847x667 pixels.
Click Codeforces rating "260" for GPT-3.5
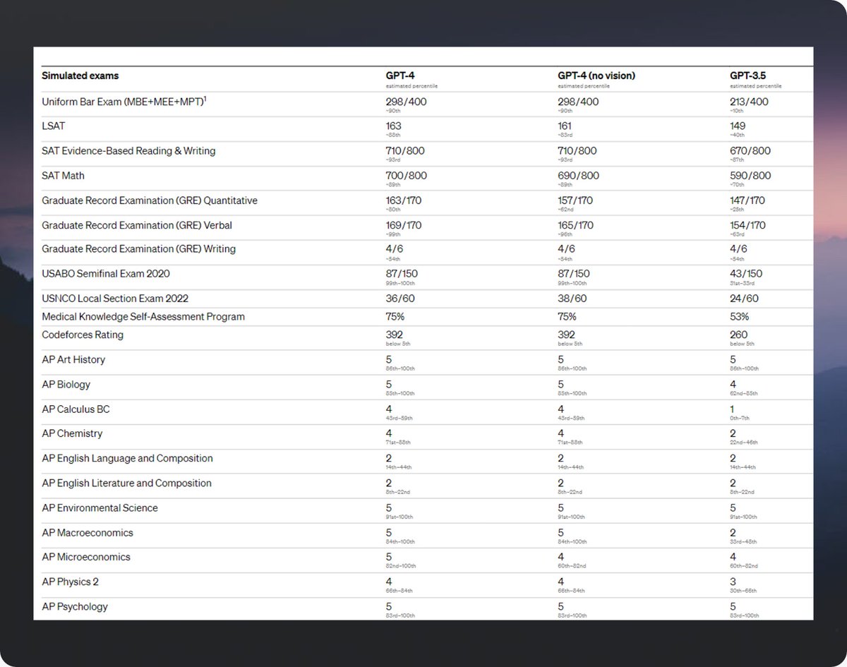pos(738,335)
